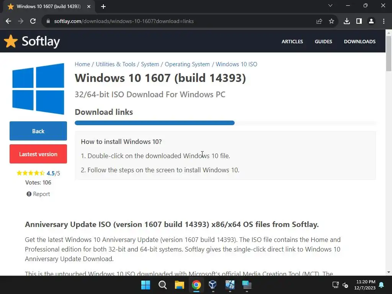Click the network tray icon
Viewport: 392px width, 294px height.
click(x=335, y=285)
